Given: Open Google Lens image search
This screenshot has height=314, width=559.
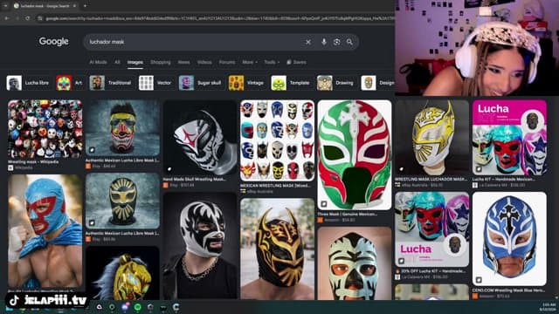Looking at the screenshot, I should 336,42.
